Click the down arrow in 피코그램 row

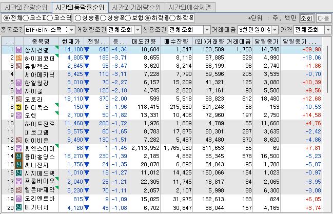(87, 132)
